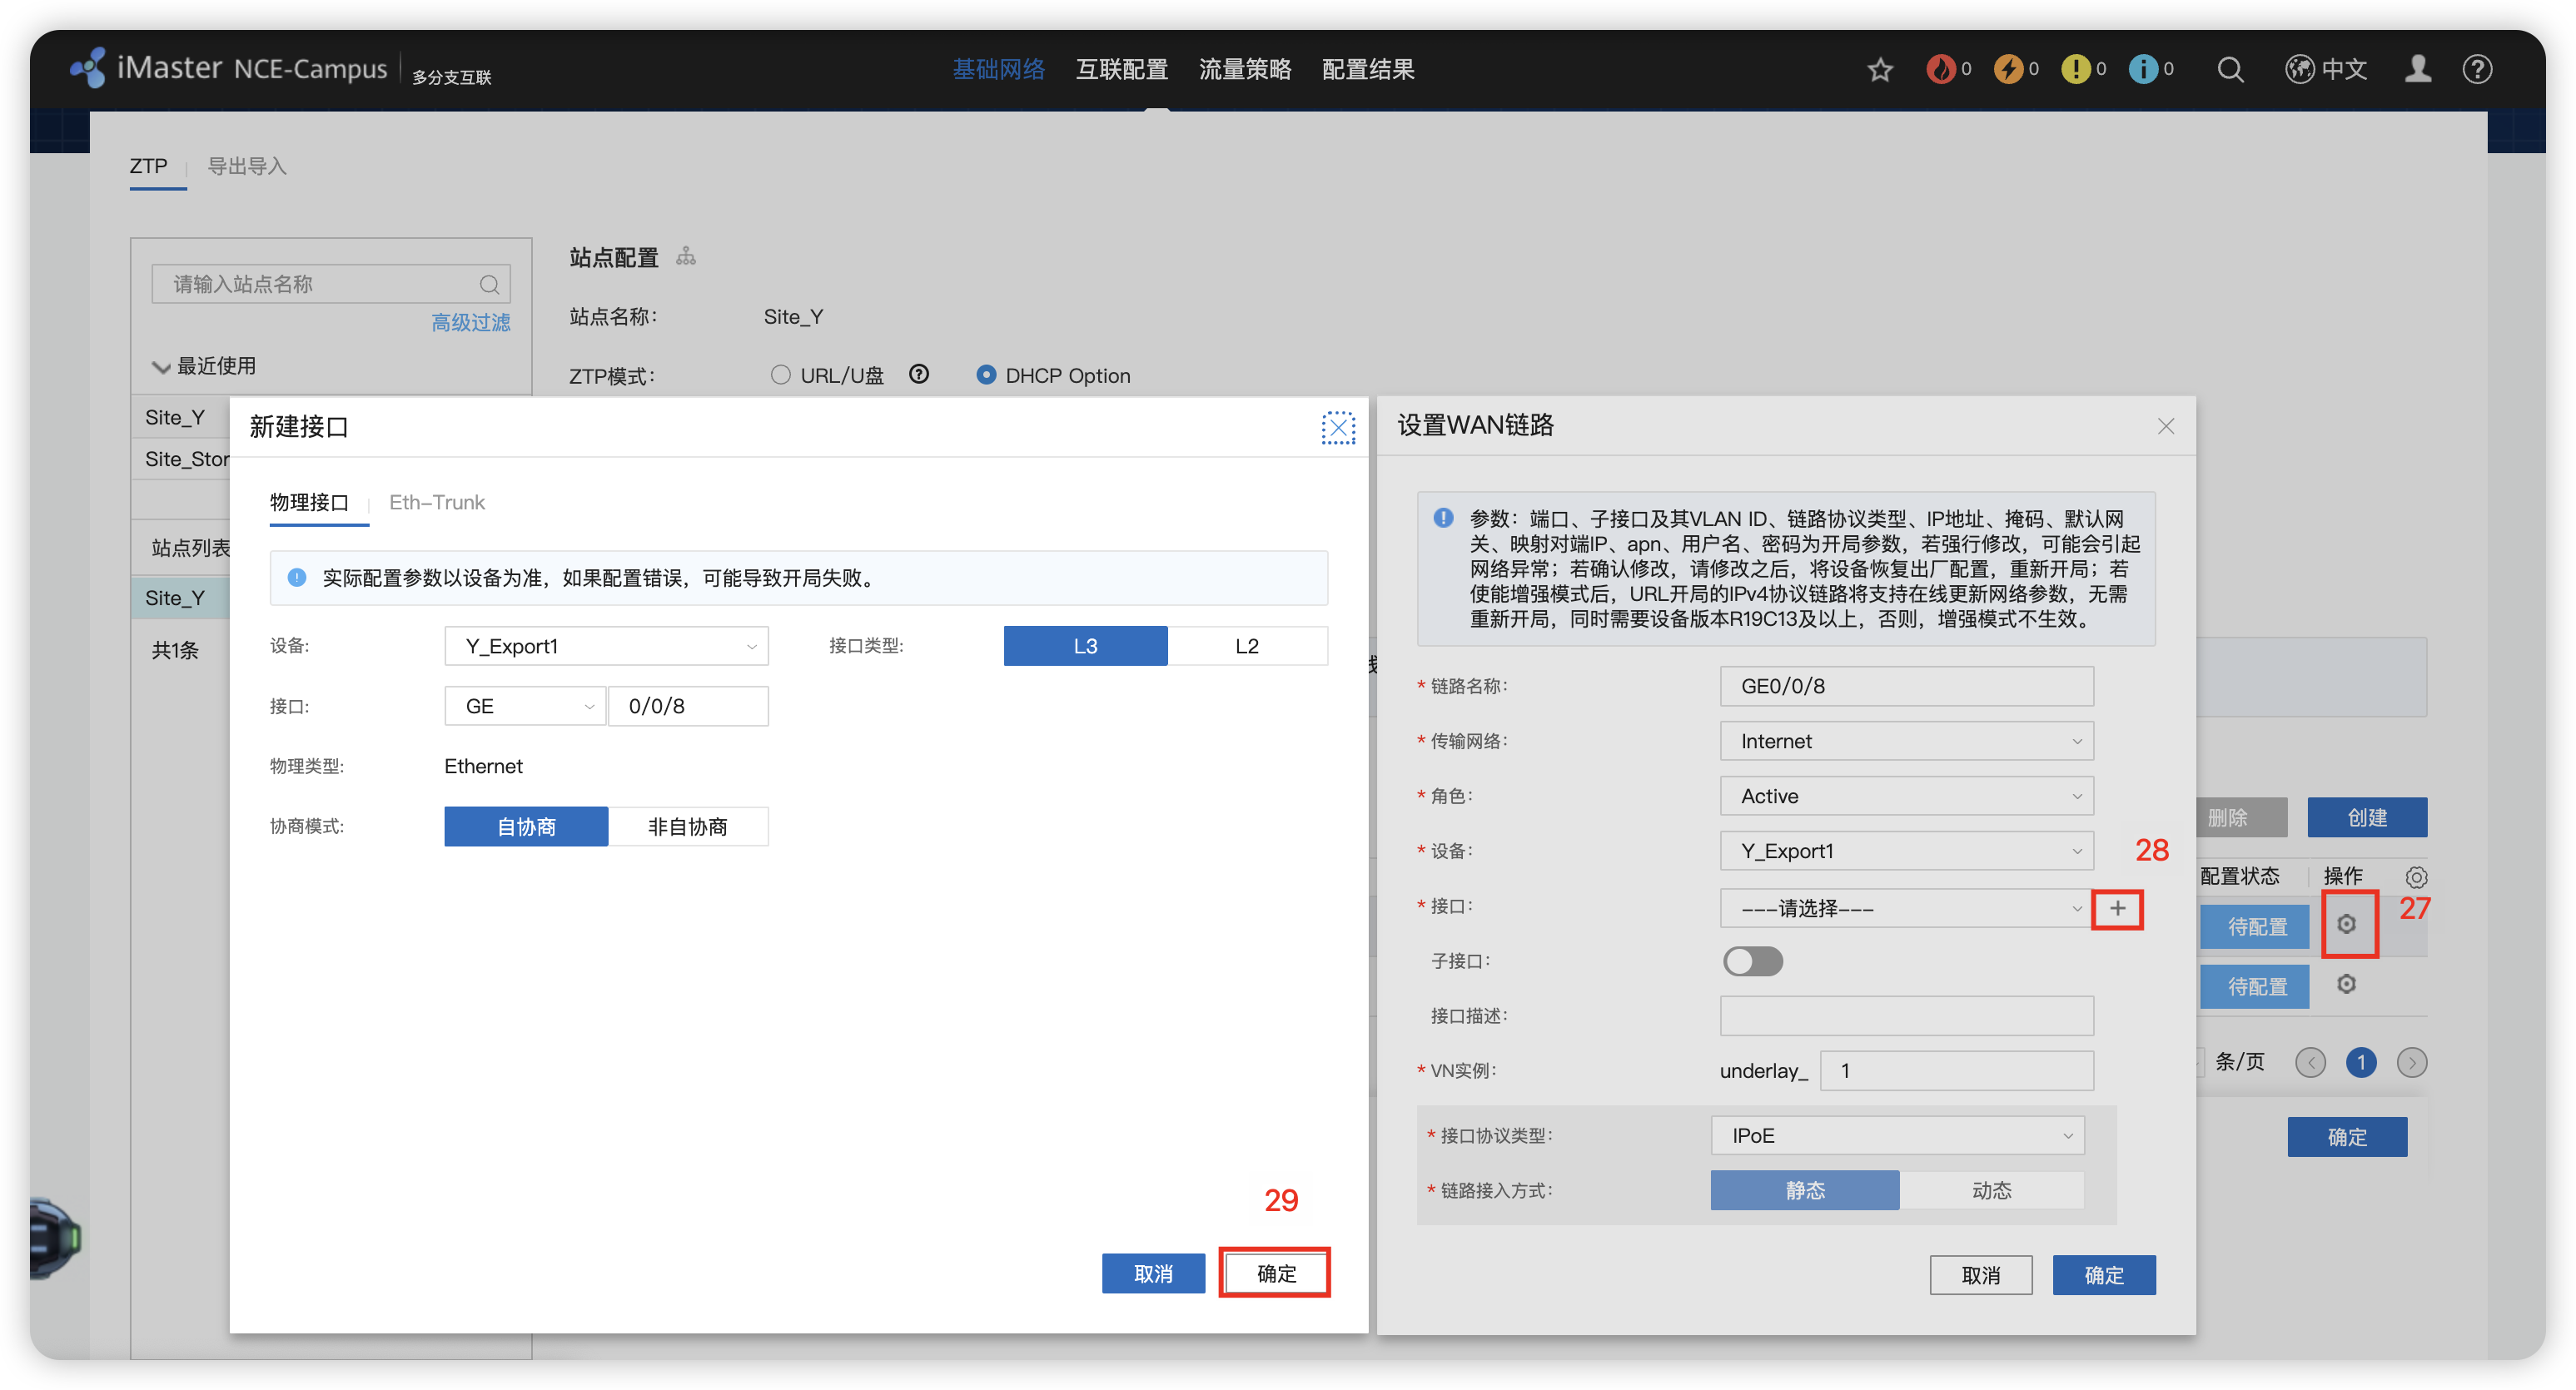
Task: Click the ZTP mode help icon
Action: (x=918, y=374)
